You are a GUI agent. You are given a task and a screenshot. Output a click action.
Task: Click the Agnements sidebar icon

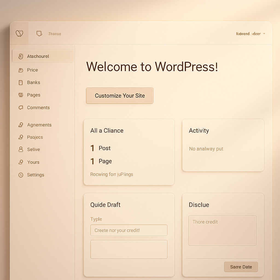[x=21, y=125]
